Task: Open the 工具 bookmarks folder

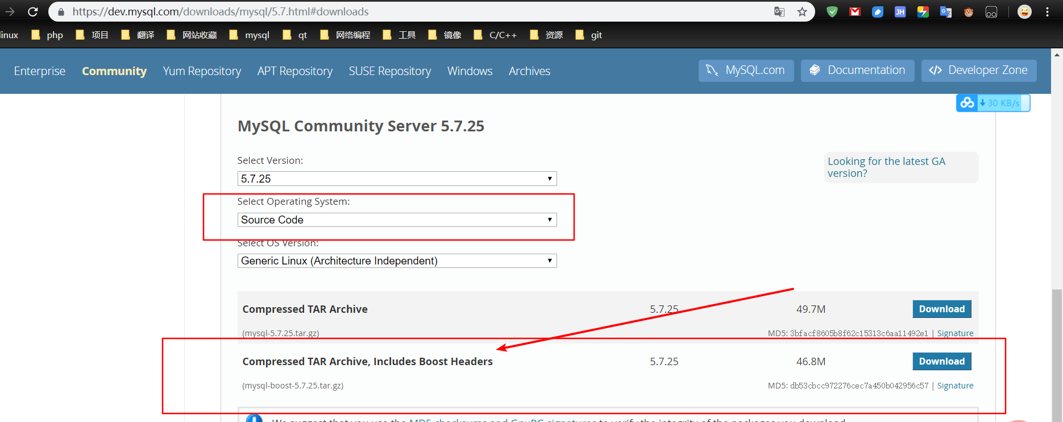Action: point(399,35)
